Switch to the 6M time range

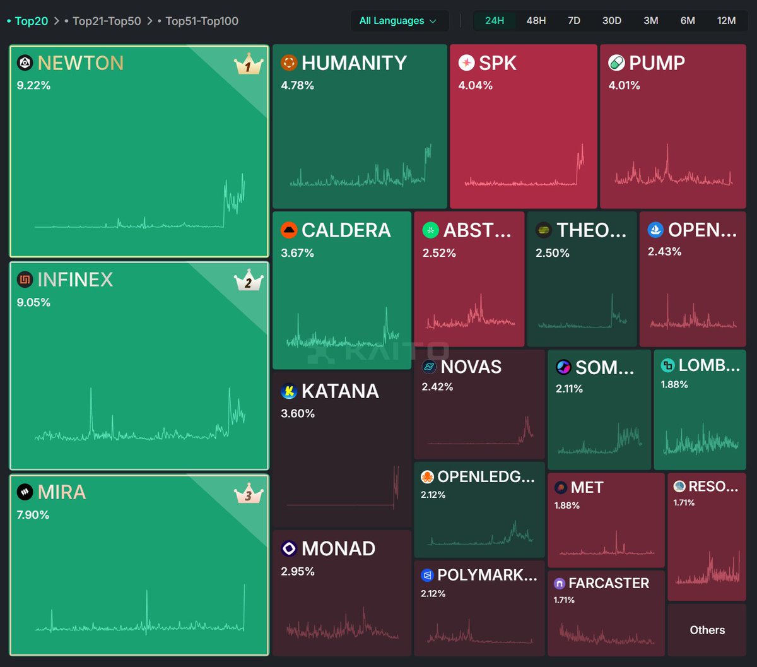688,21
